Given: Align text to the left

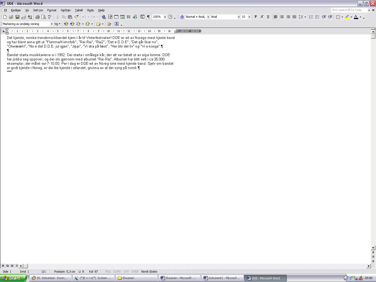Looking at the screenshot, I should point(276,17).
